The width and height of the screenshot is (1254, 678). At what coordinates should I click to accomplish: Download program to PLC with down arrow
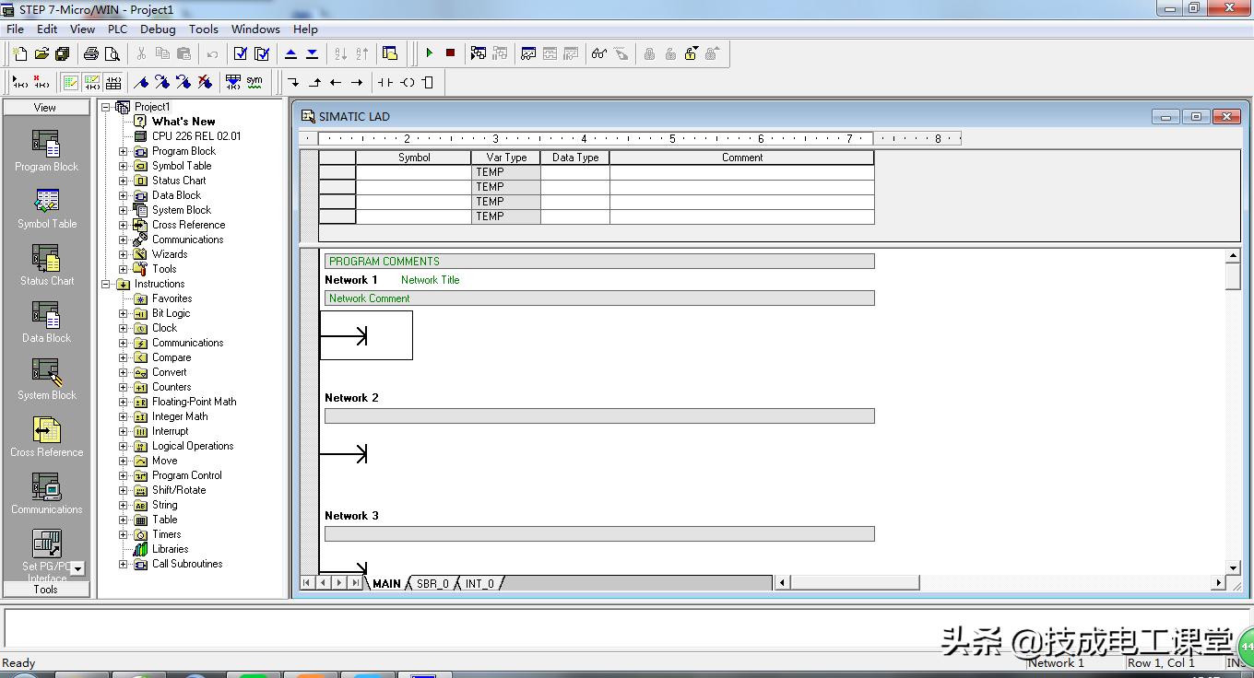coord(312,53)
